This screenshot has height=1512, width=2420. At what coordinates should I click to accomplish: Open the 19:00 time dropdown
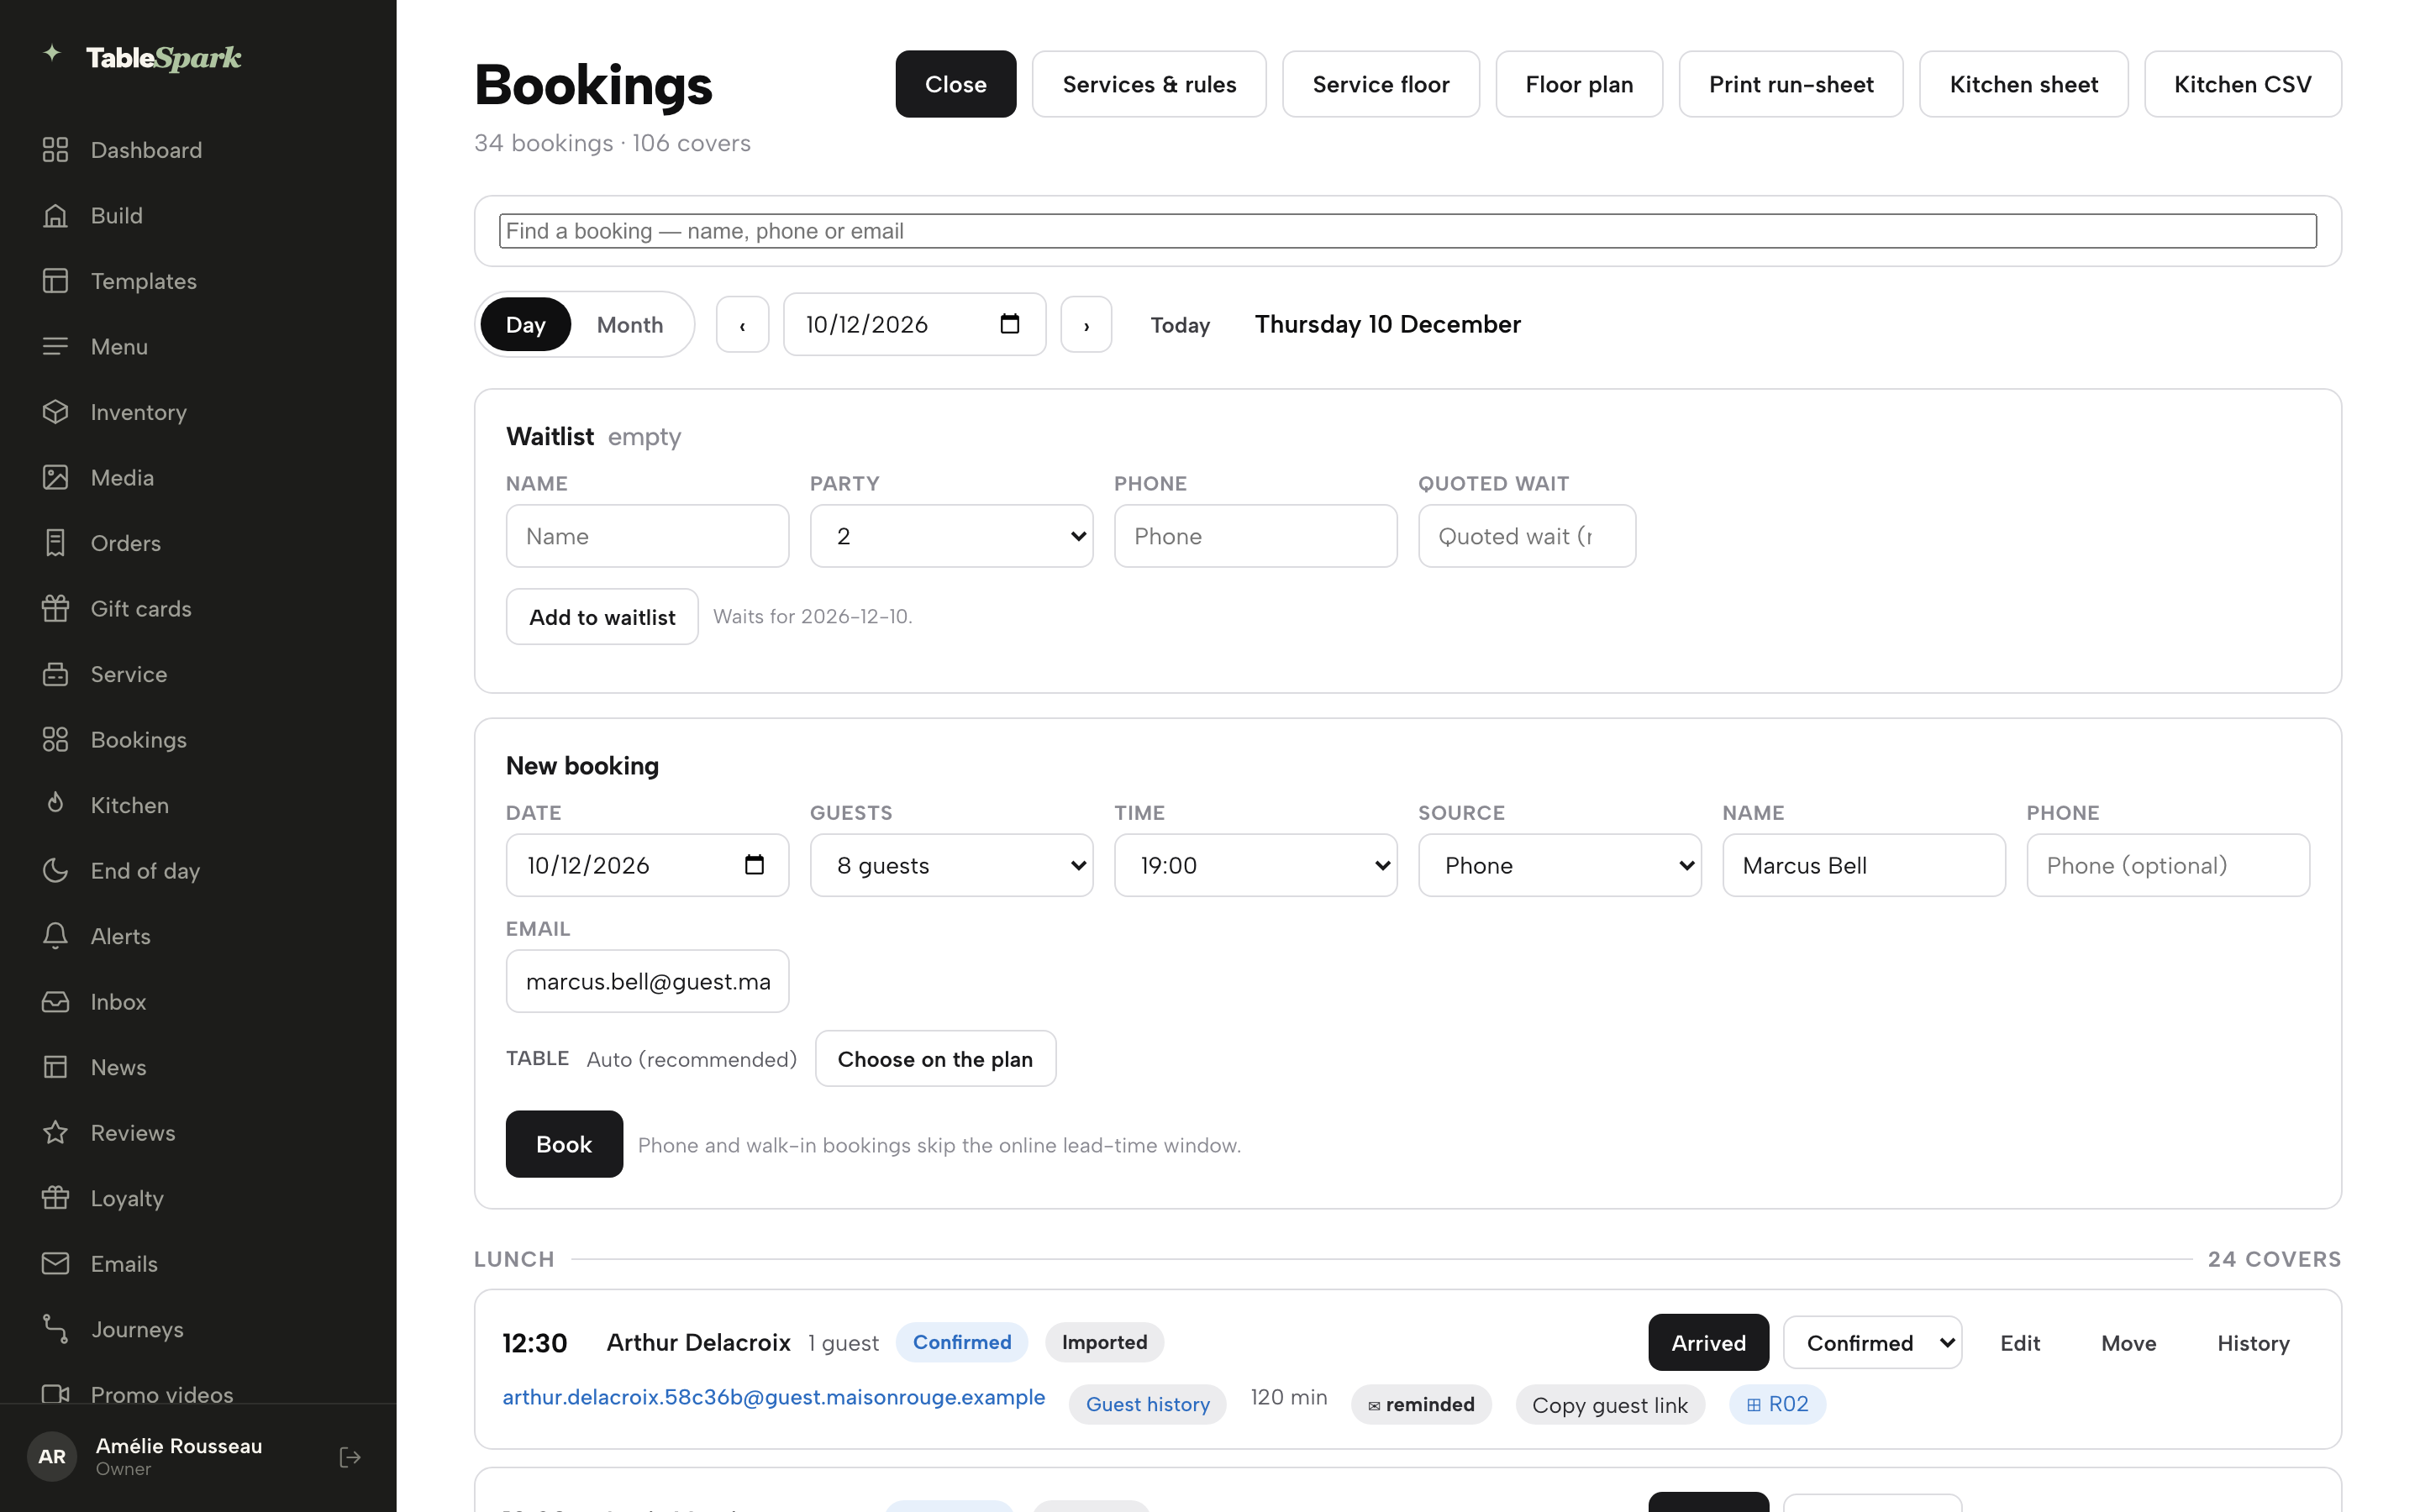(1255, 865)
